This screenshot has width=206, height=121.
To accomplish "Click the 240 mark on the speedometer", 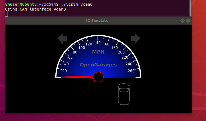I will click(x=129, y=64).
